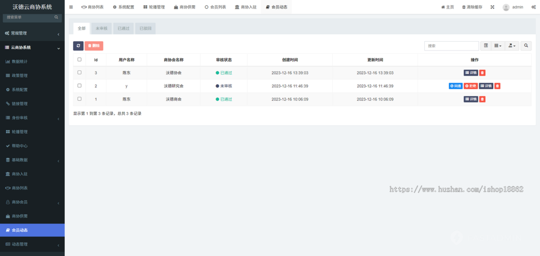Open 商协列表 in the sidebar
540x256 pixels.
click(x=32, y=188)
